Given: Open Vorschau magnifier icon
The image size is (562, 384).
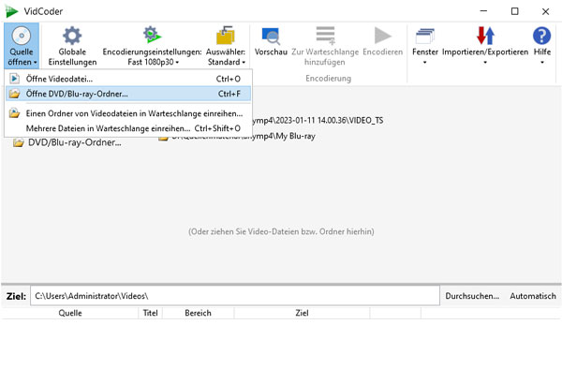Looking at the screenshot, I should pos(271,36).
